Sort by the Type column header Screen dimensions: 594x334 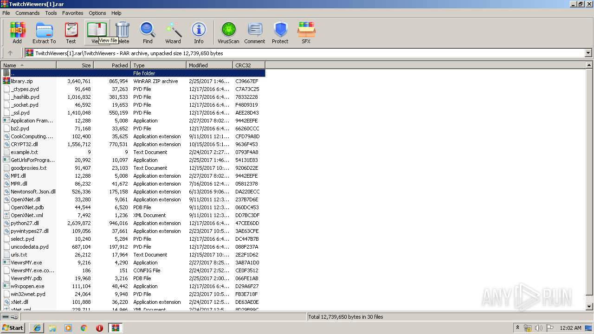tap(158, 65)
